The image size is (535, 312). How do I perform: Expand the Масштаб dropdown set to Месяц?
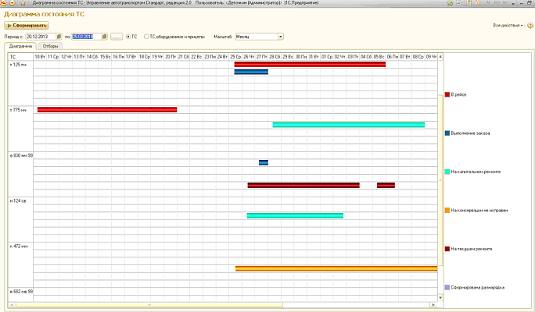point(281,36)
